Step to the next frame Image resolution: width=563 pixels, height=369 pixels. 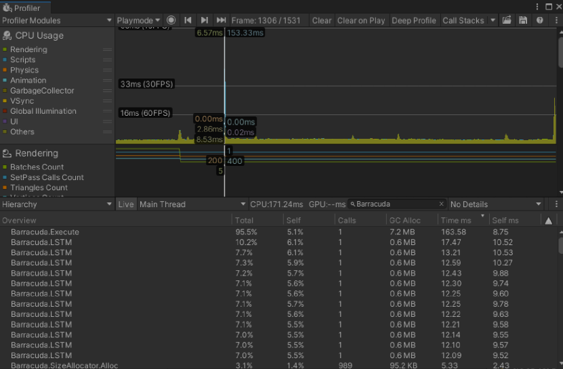click(204, 20)
